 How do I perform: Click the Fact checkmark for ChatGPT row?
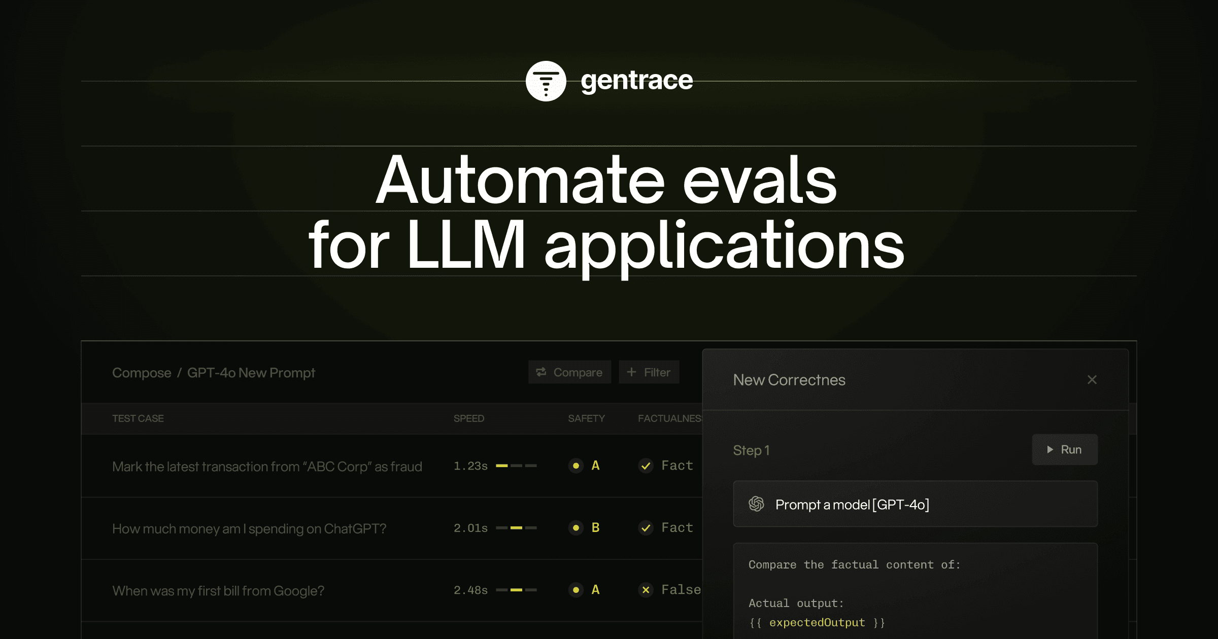coord(646,528)
